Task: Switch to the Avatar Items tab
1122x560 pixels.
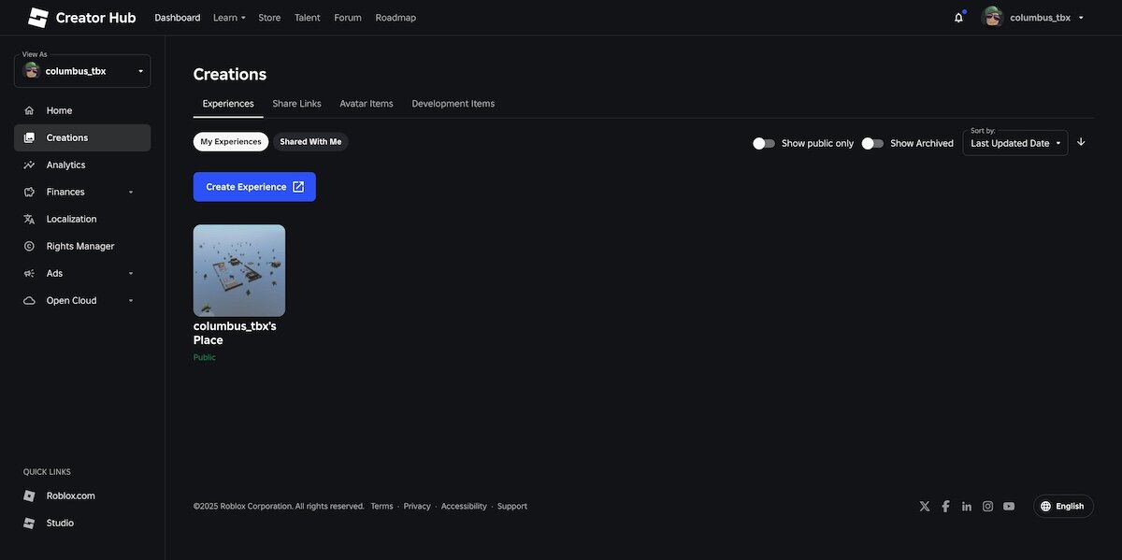Action: 366,104
